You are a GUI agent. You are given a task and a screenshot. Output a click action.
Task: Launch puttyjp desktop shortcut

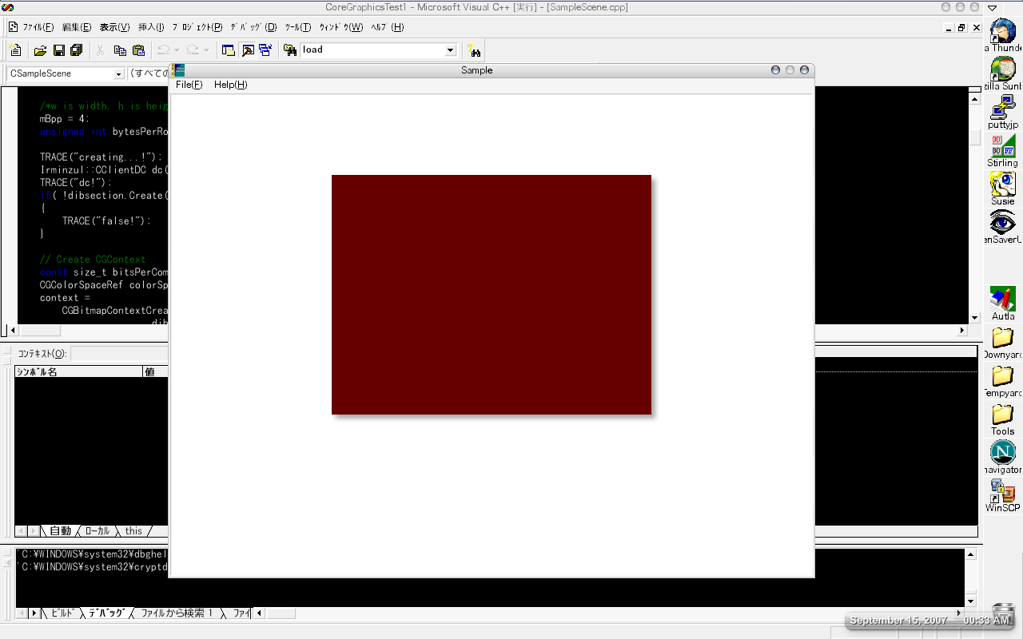(1003, 112)
